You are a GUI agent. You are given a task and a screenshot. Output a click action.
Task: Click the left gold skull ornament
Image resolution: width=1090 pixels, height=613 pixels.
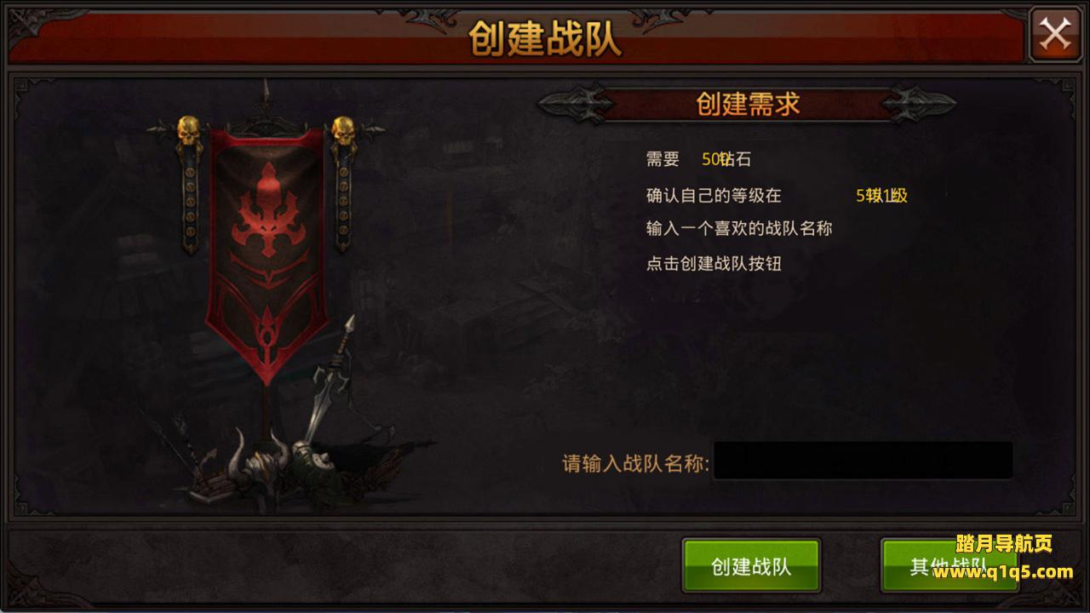click(x=188, y=133)
